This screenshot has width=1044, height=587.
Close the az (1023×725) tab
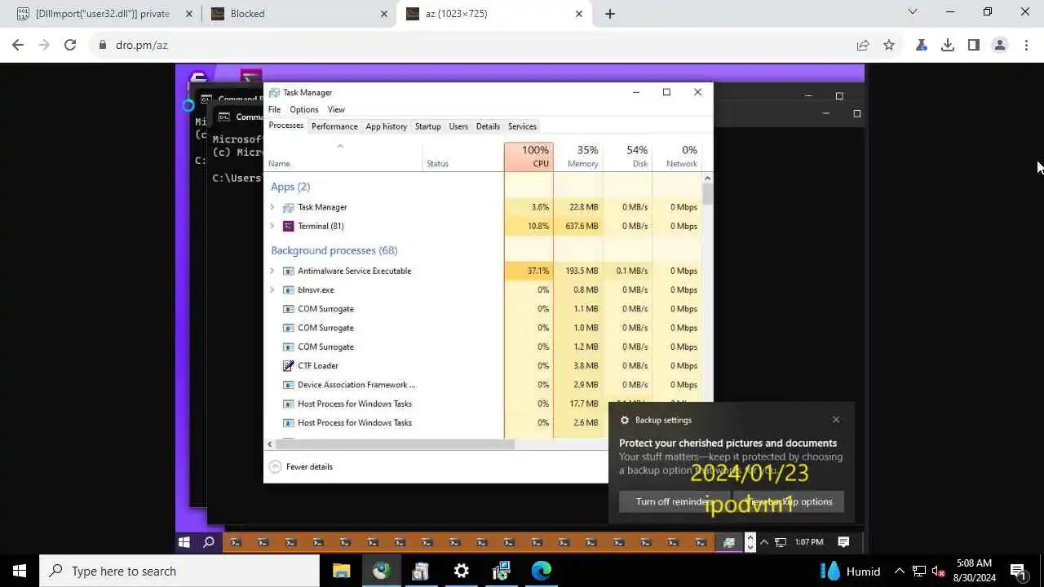pos(580,13)
